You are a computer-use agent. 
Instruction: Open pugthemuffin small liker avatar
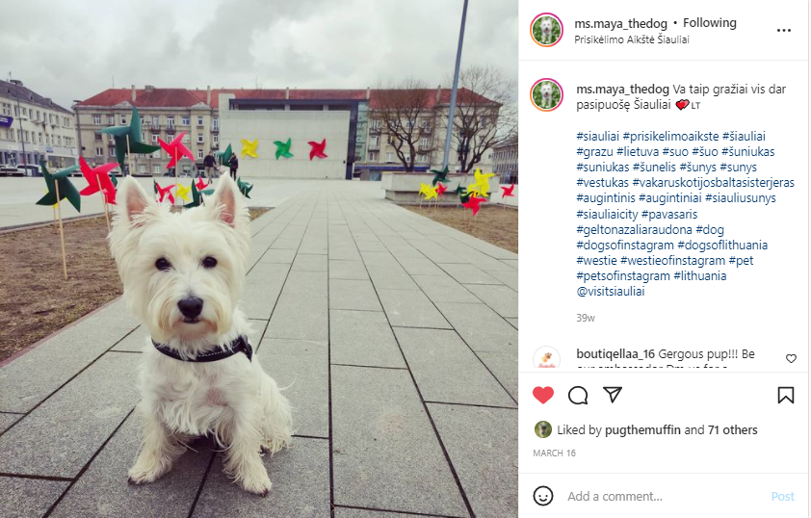pos(542,429)
